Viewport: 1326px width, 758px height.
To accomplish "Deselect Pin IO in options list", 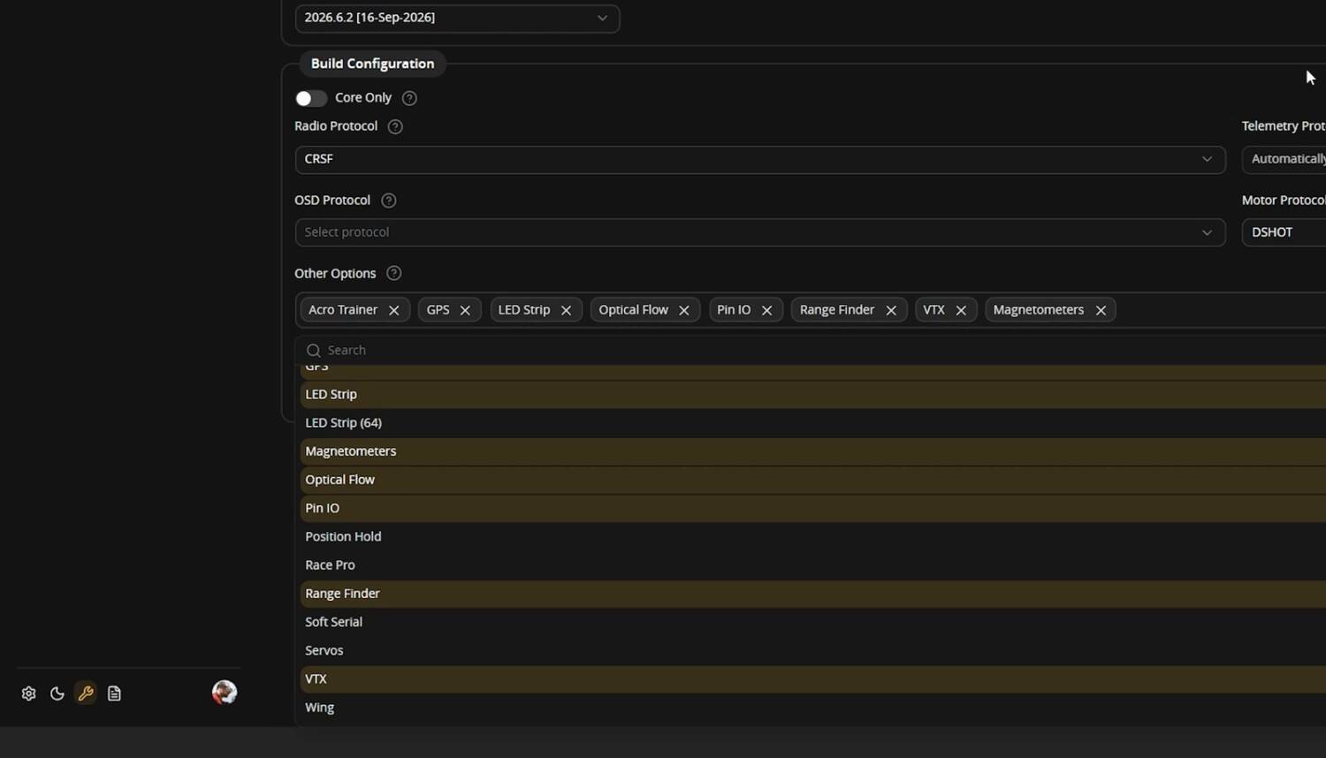I will [x=813, y=508].
